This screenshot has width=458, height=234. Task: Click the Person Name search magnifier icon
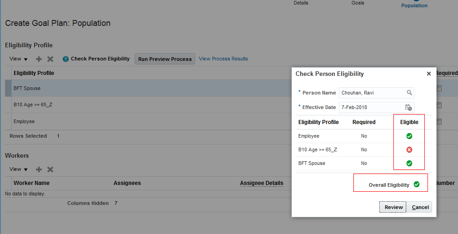pos(409,93)
